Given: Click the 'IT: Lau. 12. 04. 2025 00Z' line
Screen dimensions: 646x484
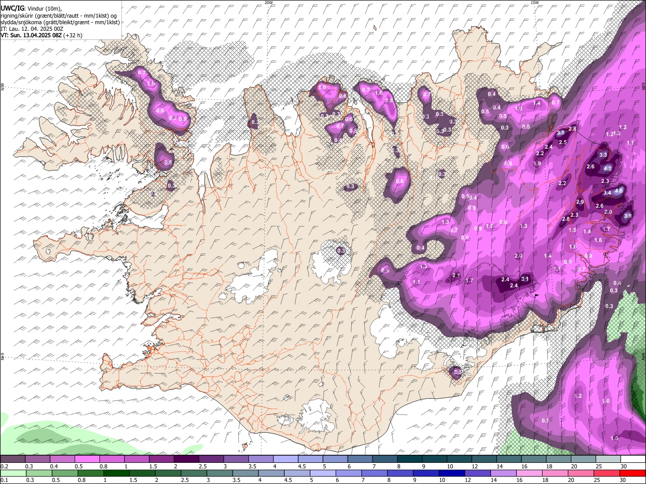Looking at the screenshot, I should (x=32, y=29).
